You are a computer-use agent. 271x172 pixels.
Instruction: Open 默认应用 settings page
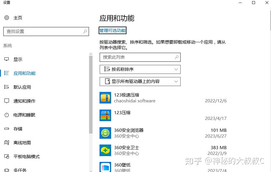pos(22,87)
